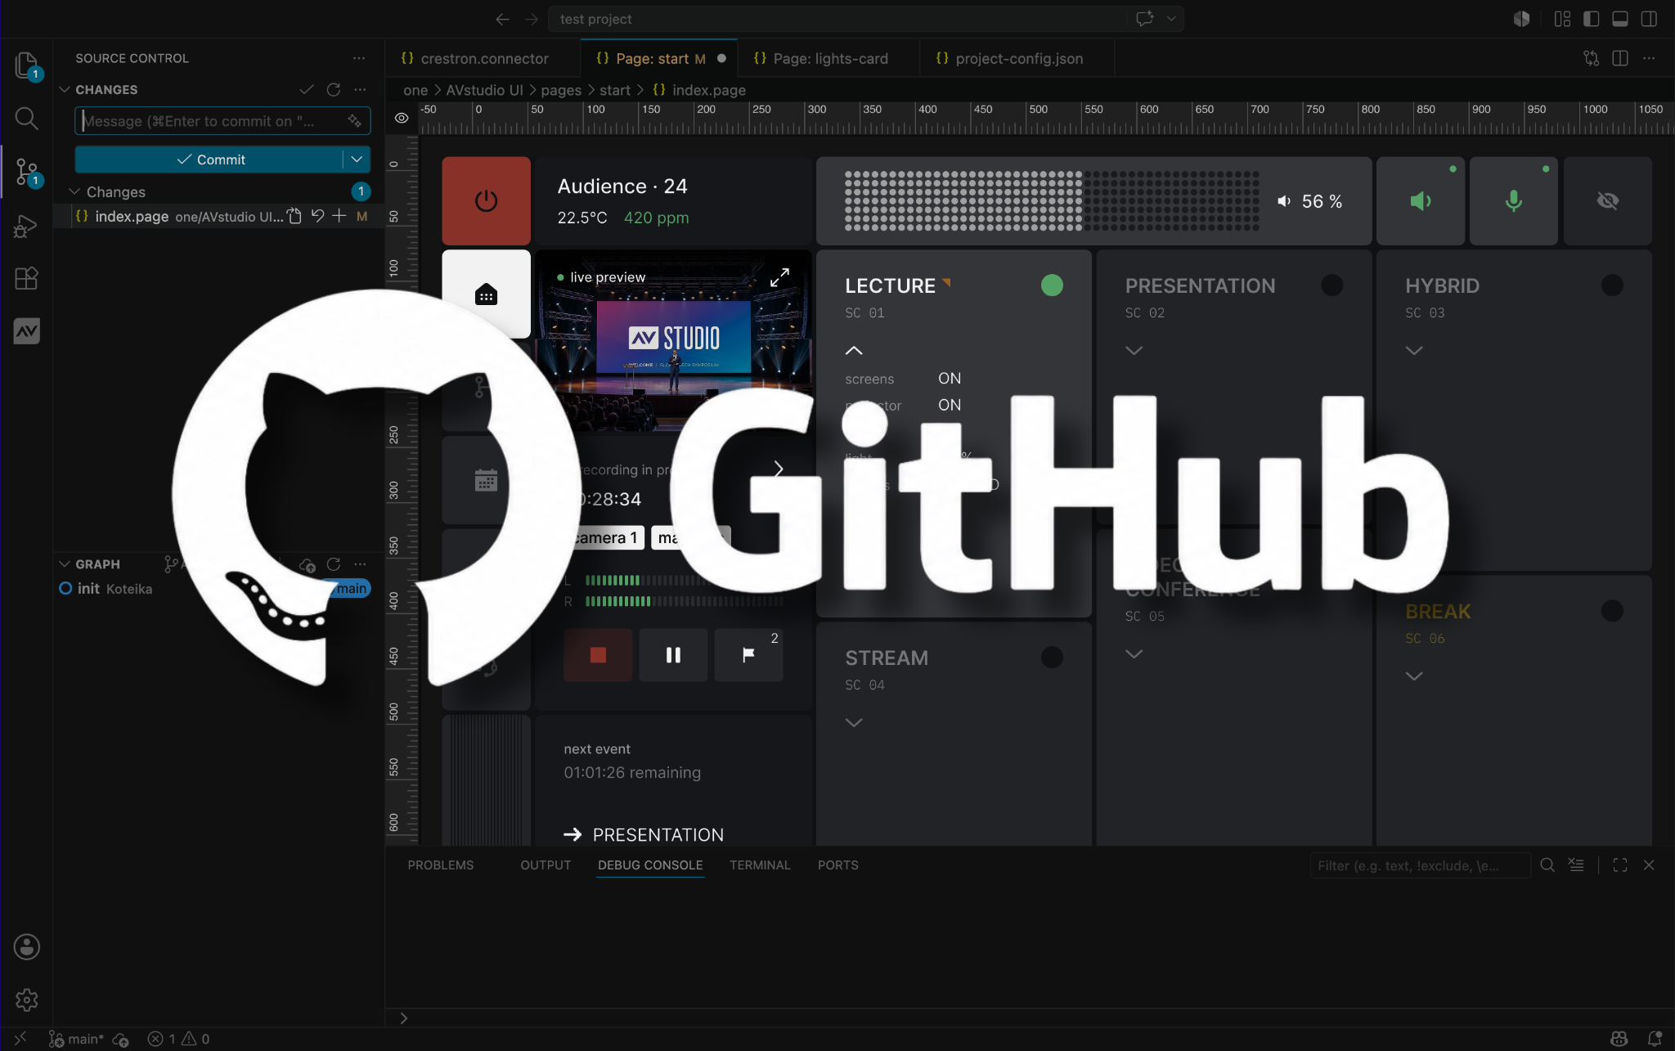Activate the HYBRID scene indicator
This screenshot has height=1051, width=1675.
(1612, 285)
